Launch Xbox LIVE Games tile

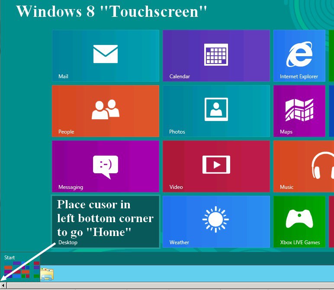(x=299, y=222)
